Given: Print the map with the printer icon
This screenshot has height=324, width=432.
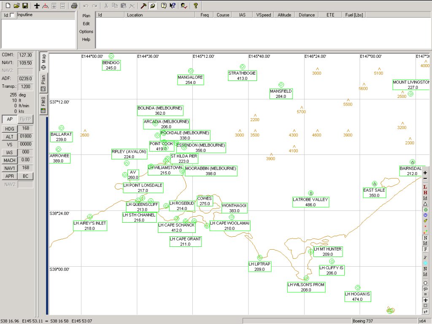Looking at the screenshot, I should click(74, 5).
